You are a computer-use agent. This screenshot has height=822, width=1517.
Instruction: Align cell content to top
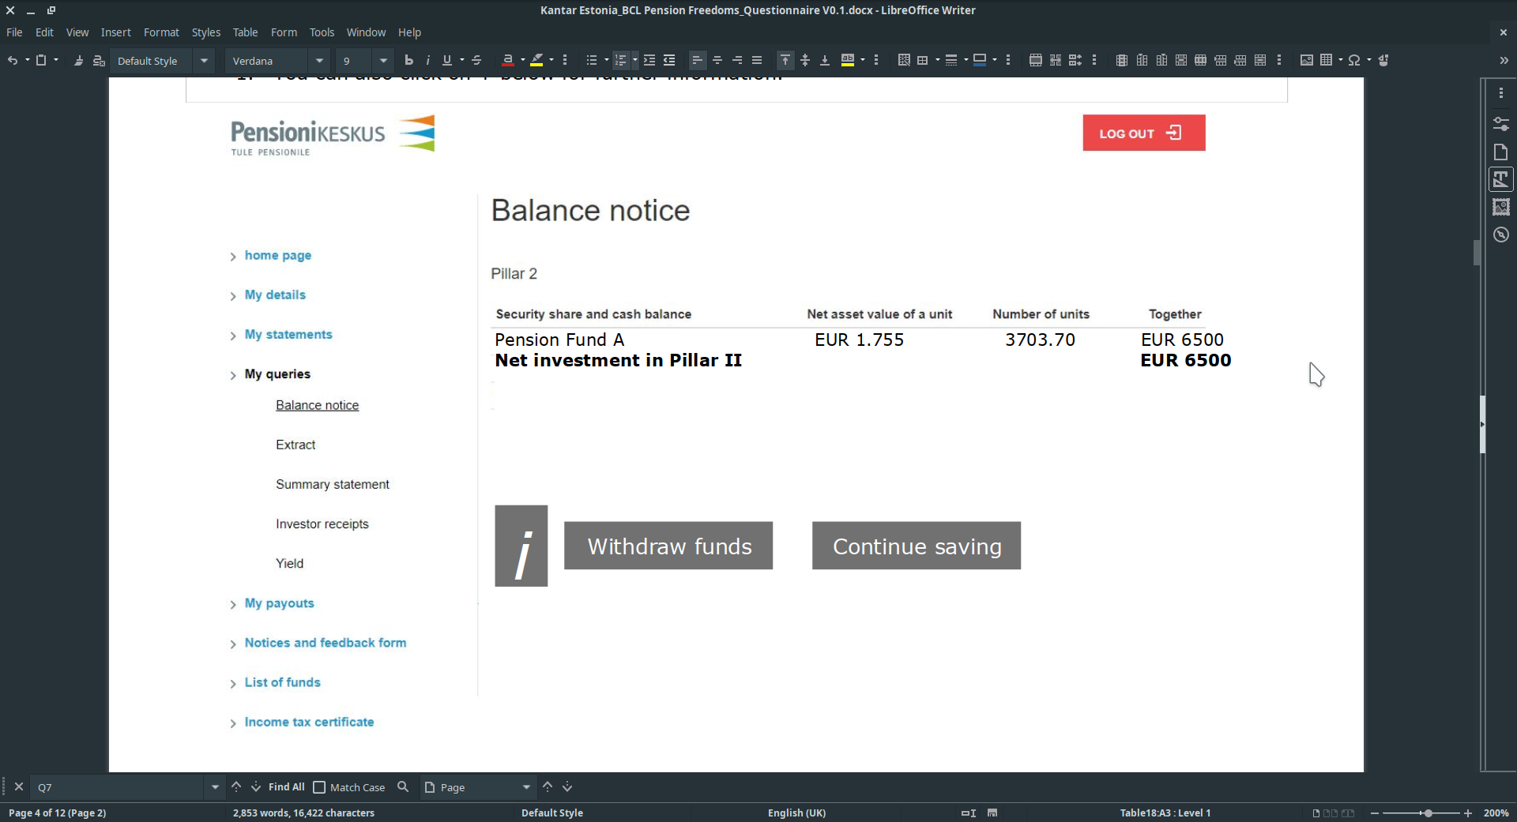pos(785,60)
